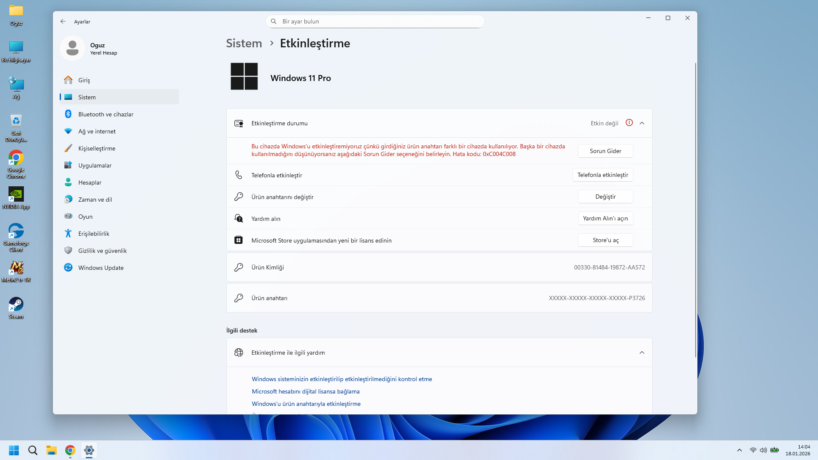Open the Oguz user profile avatar
This screenshot has width=818, height=460.
coord(72,48)
